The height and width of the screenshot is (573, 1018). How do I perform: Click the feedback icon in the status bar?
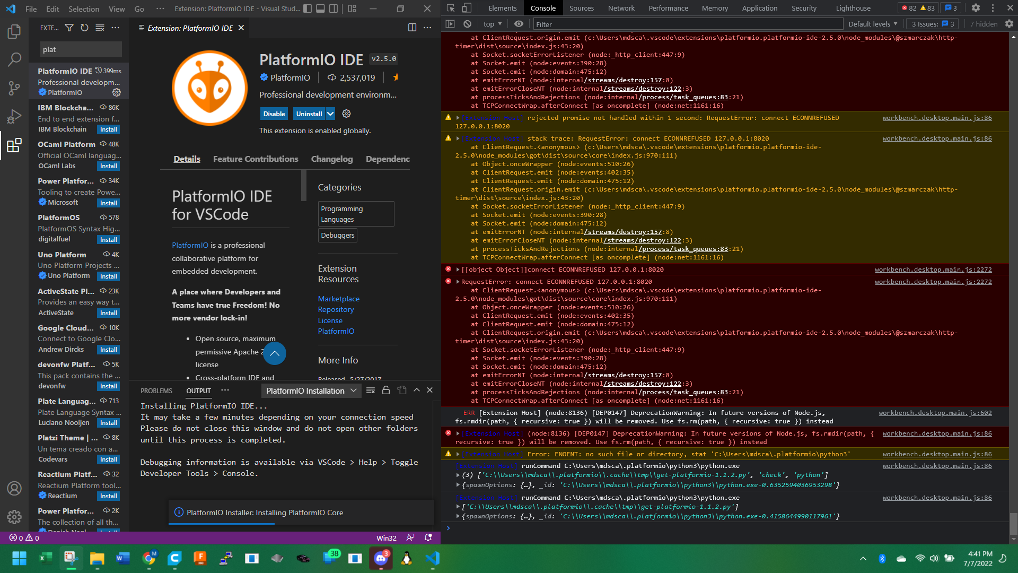tap(410, 537)
